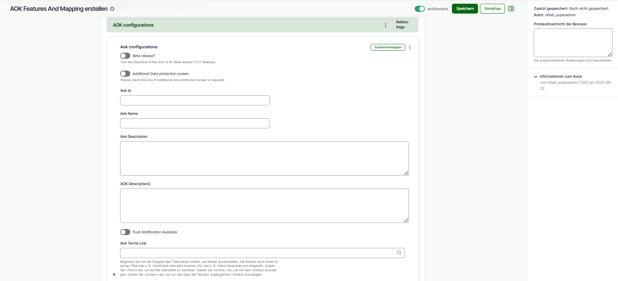The height and width of the screenshot is (281, 618).
Task: Focus the Aok Id input field
Action: 195,100
